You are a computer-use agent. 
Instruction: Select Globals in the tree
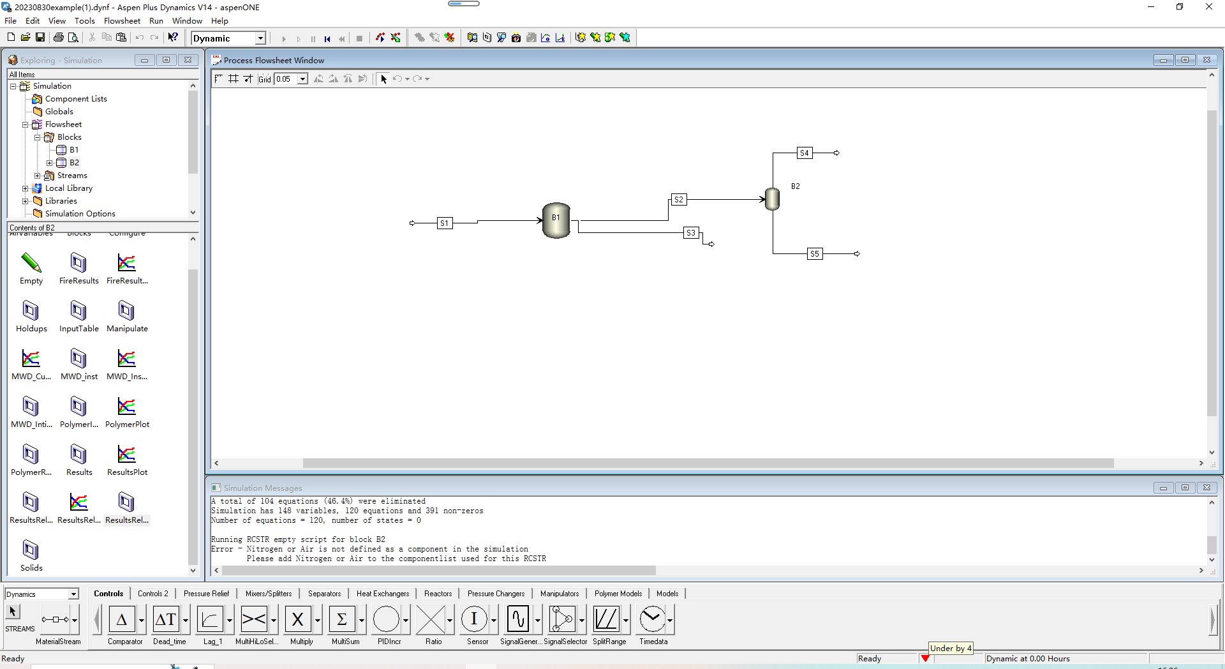(x=59, y=112)
